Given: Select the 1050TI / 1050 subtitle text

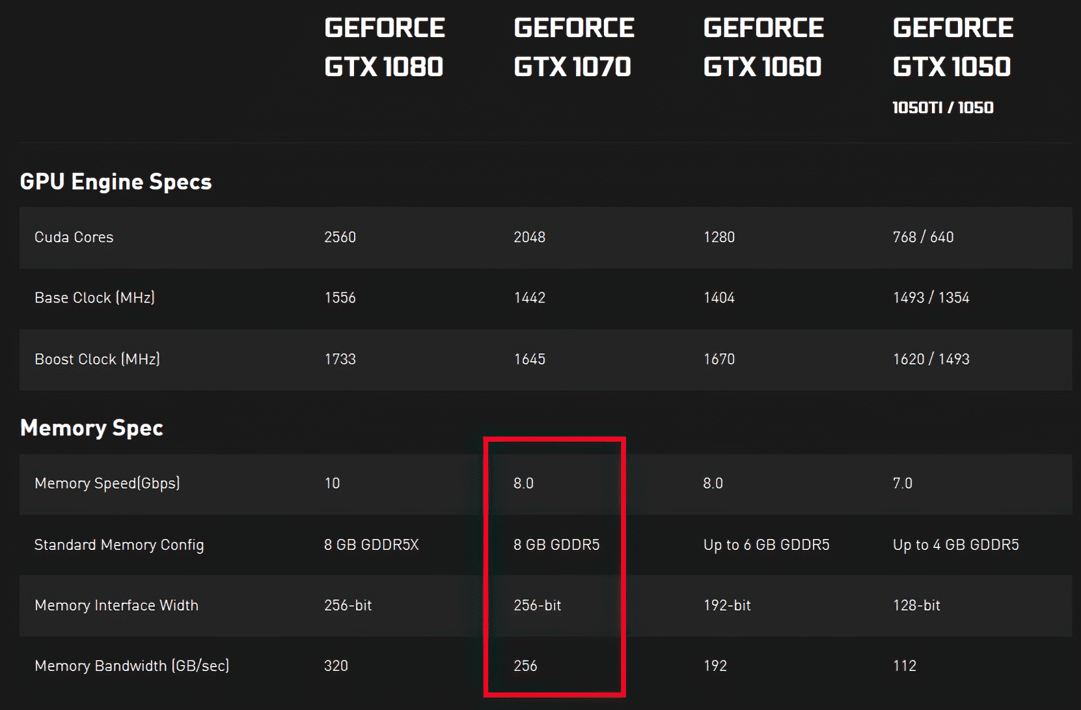Looking at the screenshot, I should (x=943, y=107).
